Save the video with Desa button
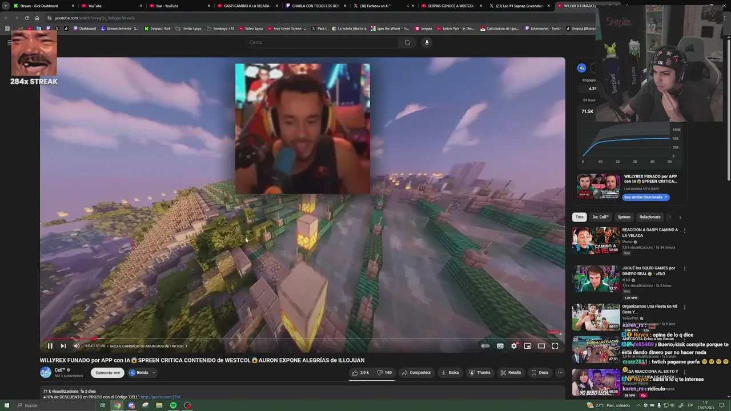Viewport: 731px width, 411px height. coord(540,373)
